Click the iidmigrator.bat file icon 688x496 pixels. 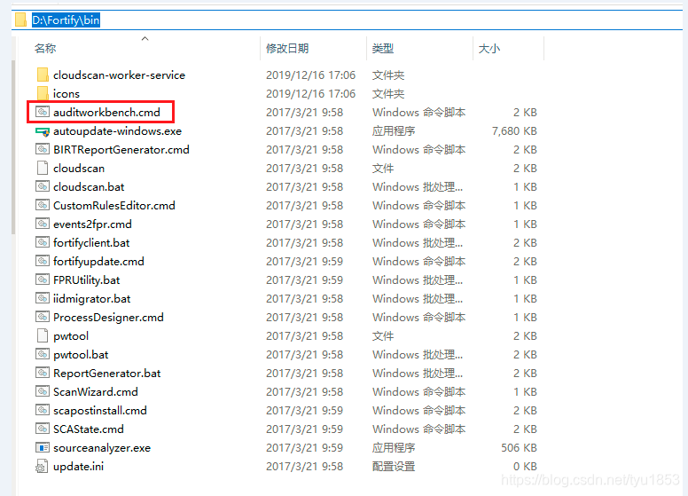point(43,298)
